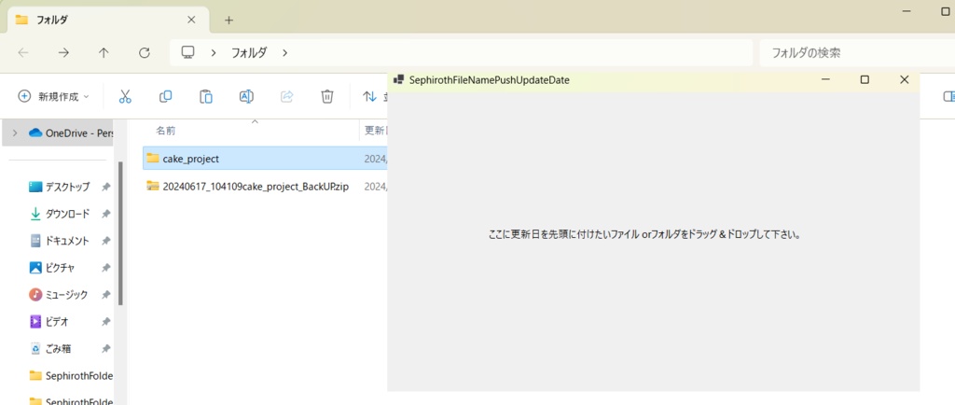The height and width of the screenshot is (405, 955).
Task: Open ドキュメント in the sidebar
Action: (59, 241)
